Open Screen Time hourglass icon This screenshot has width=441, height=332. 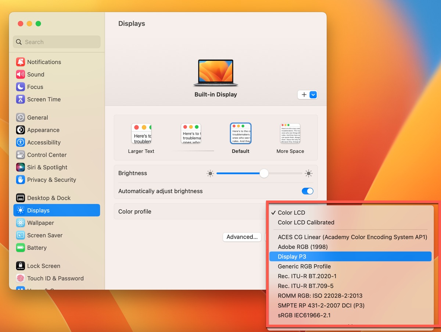(21, 100)
